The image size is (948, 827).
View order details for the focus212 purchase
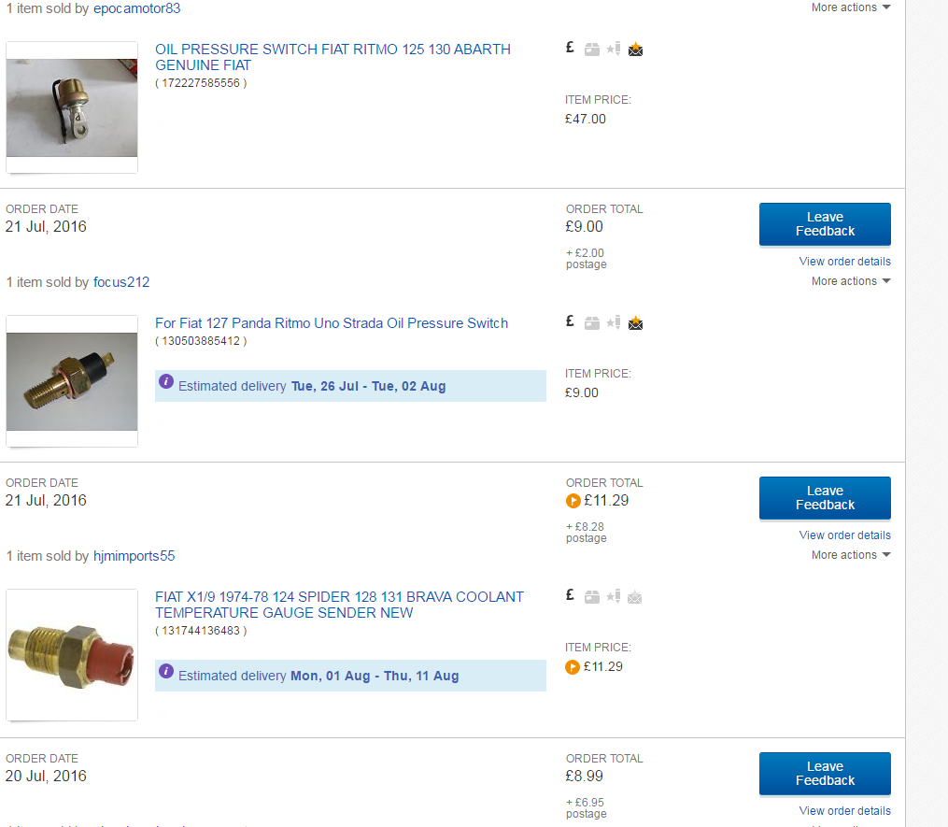coord(844,262)
